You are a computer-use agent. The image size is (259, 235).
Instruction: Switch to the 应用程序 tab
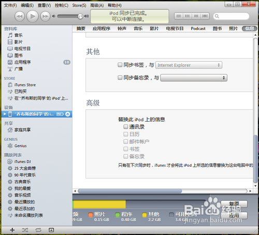102,28
